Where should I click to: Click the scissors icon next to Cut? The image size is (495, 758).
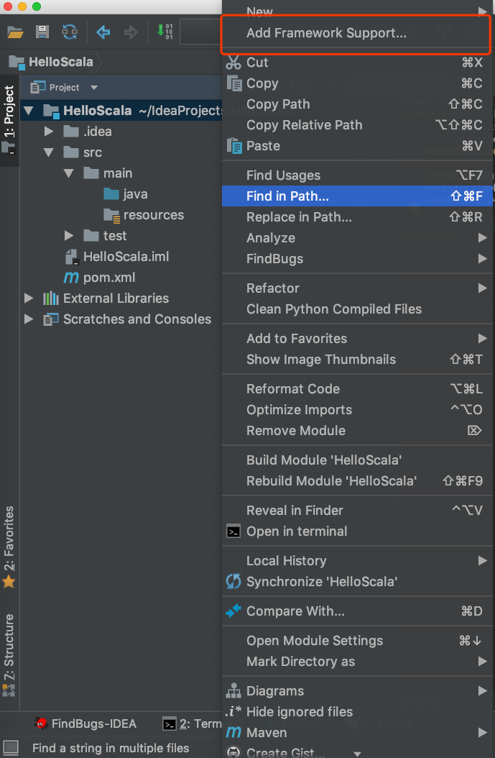(233, 63)
